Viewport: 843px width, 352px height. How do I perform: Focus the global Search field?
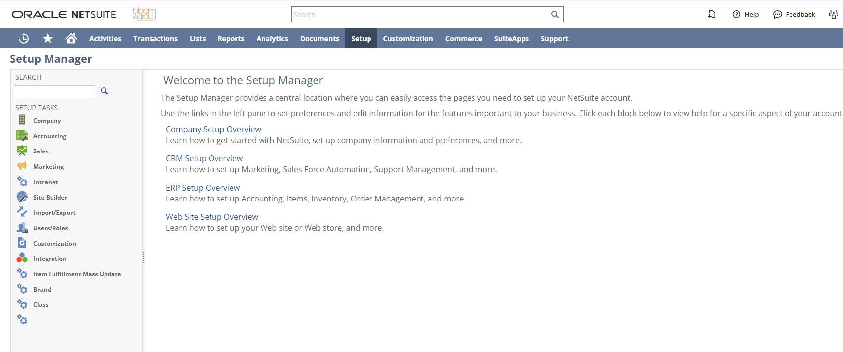click(x=421, y=15)
